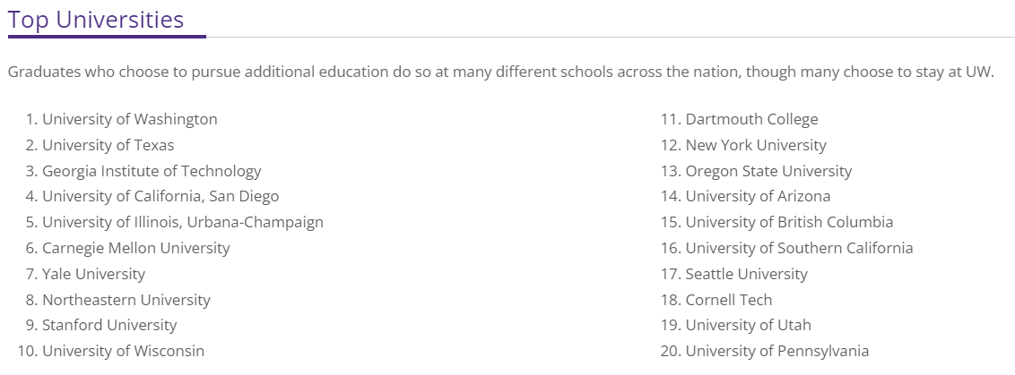
Task: Click University of Southern California
Action: pos(800,248)
